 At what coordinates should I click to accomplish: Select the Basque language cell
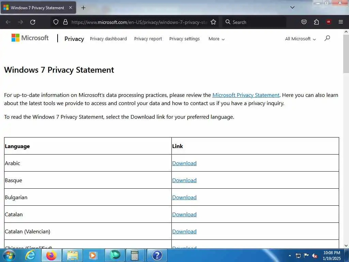(x=88, y=180)
